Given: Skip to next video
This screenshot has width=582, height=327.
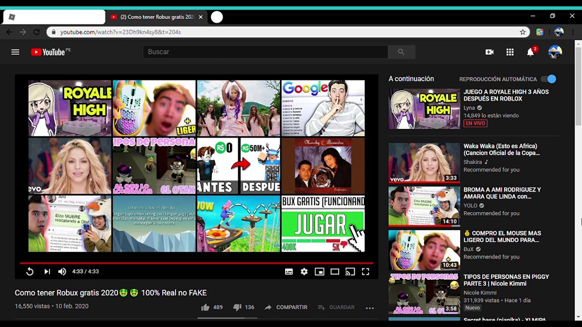Looking at the screenshot, I should tap(47, 272).
